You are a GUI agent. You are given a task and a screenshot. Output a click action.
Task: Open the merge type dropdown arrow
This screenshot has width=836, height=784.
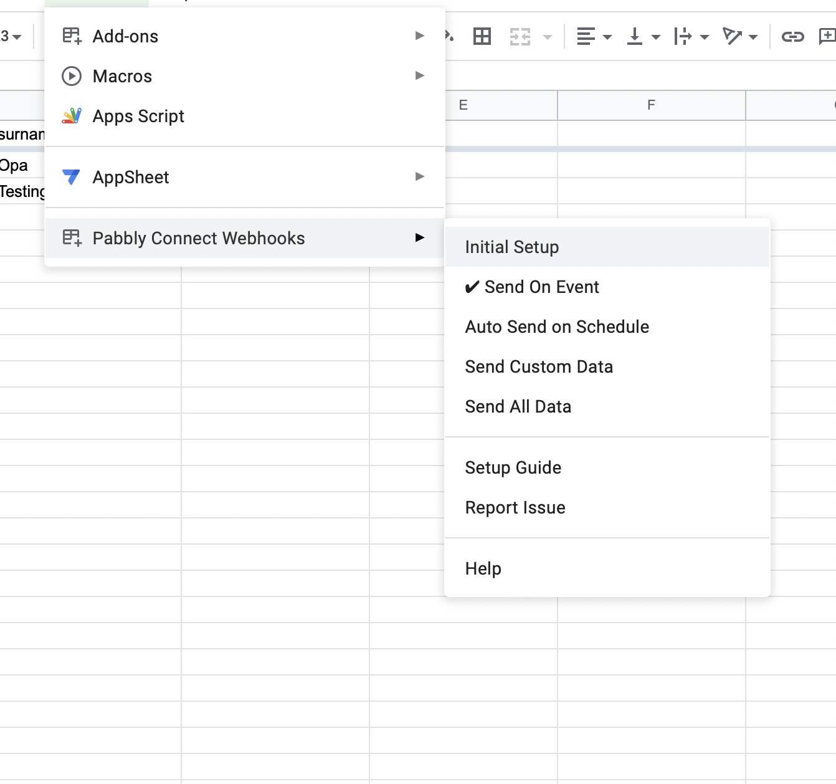coord(548,37)
